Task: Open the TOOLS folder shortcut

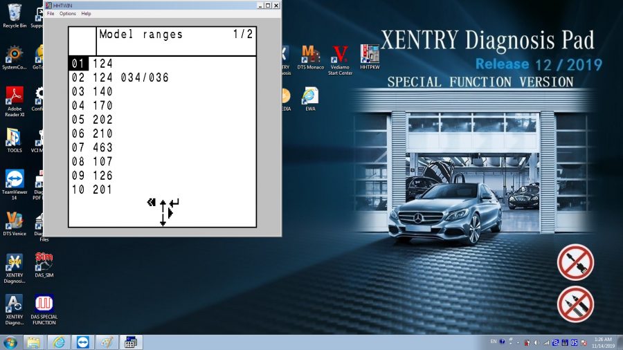Action: 15,140
